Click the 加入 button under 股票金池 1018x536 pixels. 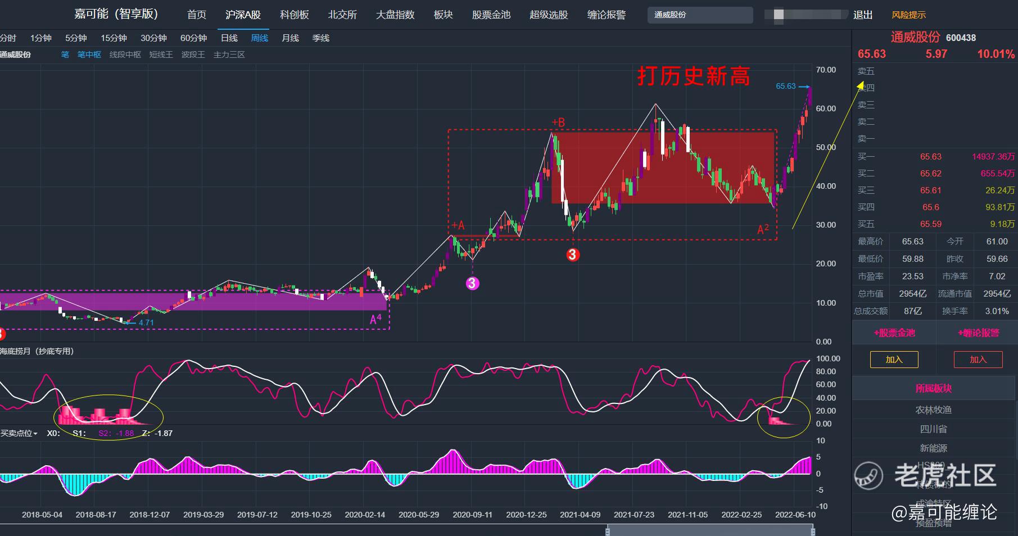pyautogui.click(x=894, y=360)
